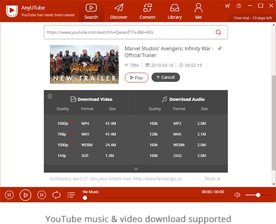Click the Download Audio header

183,99
